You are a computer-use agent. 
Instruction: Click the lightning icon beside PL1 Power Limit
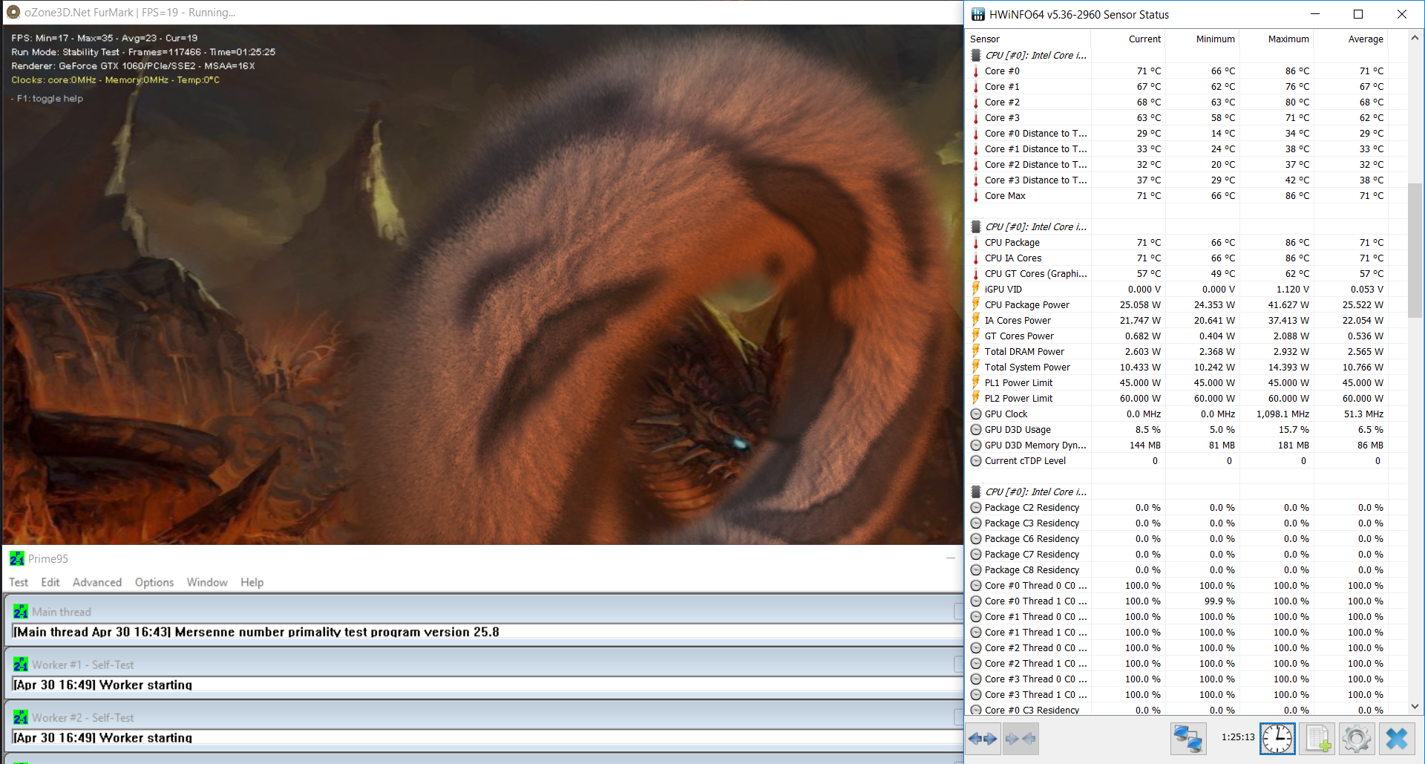pos(976,382)
